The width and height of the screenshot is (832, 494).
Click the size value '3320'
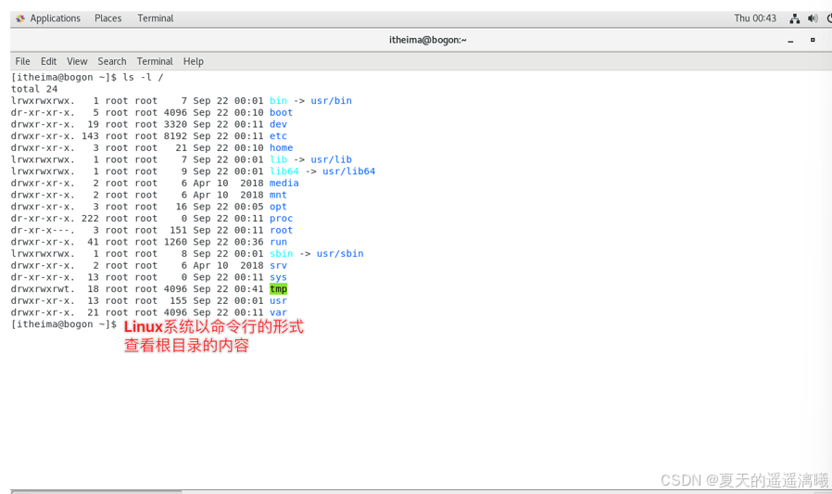tap(175, 124)
